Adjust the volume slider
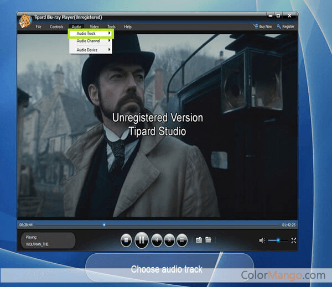This screenshot has width=332, height=287. [278, 240]
